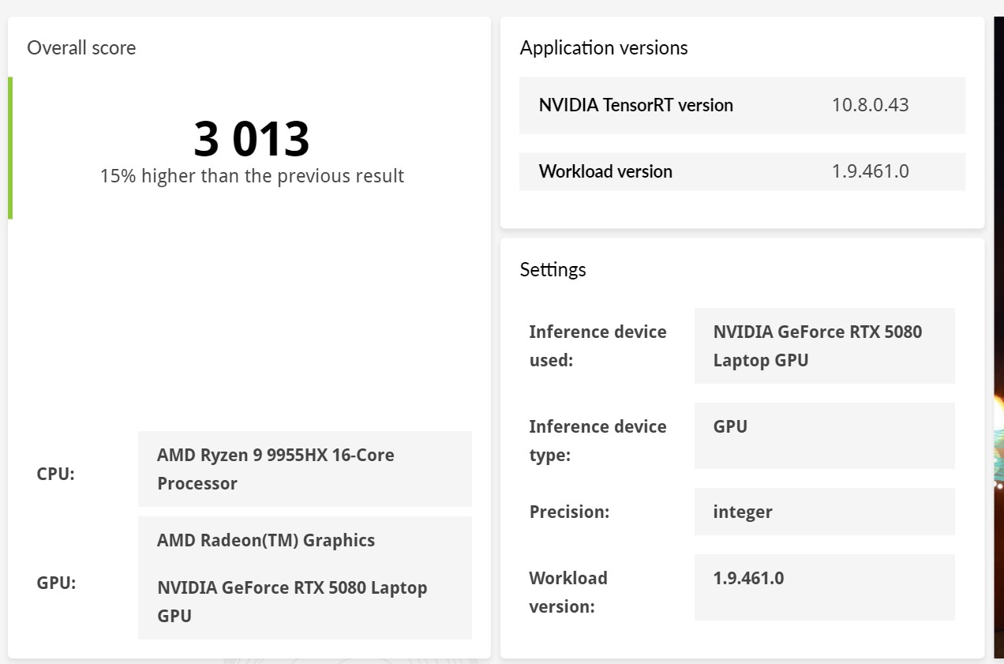The height and width of the screenshot is (664, 1004).
Task: Click the overall score number 3 013
Action: coord(251,140)
